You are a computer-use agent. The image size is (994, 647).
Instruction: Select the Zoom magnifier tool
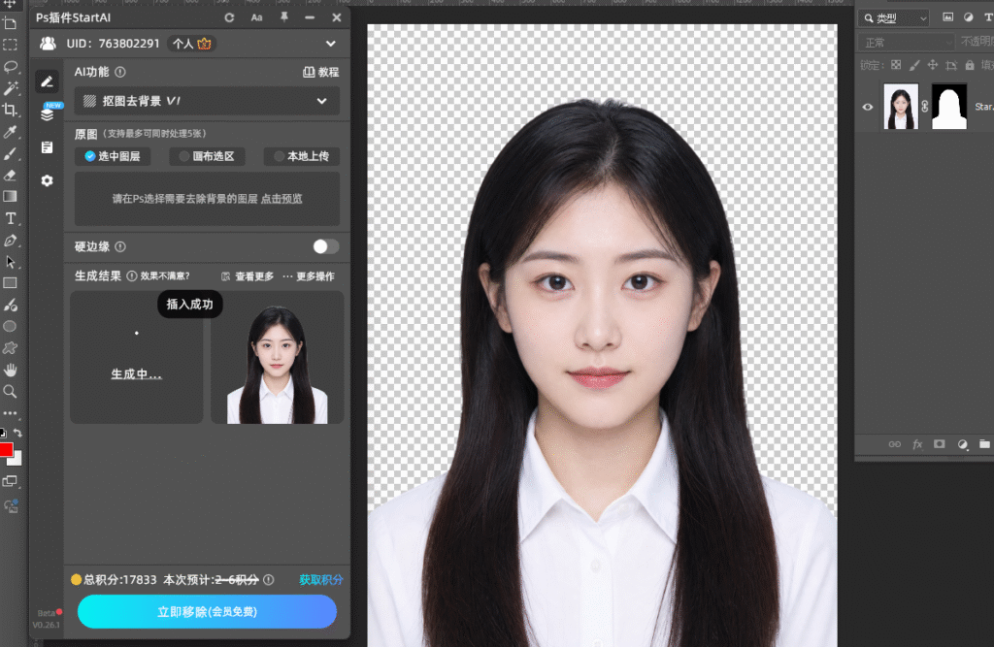tap(10, 392)
